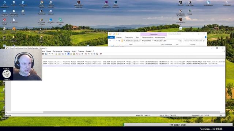Click the Line 1 (Virtual Audio Cable) text
The width and height of the screenshot is (234, 131).
(x=69, y=61)
